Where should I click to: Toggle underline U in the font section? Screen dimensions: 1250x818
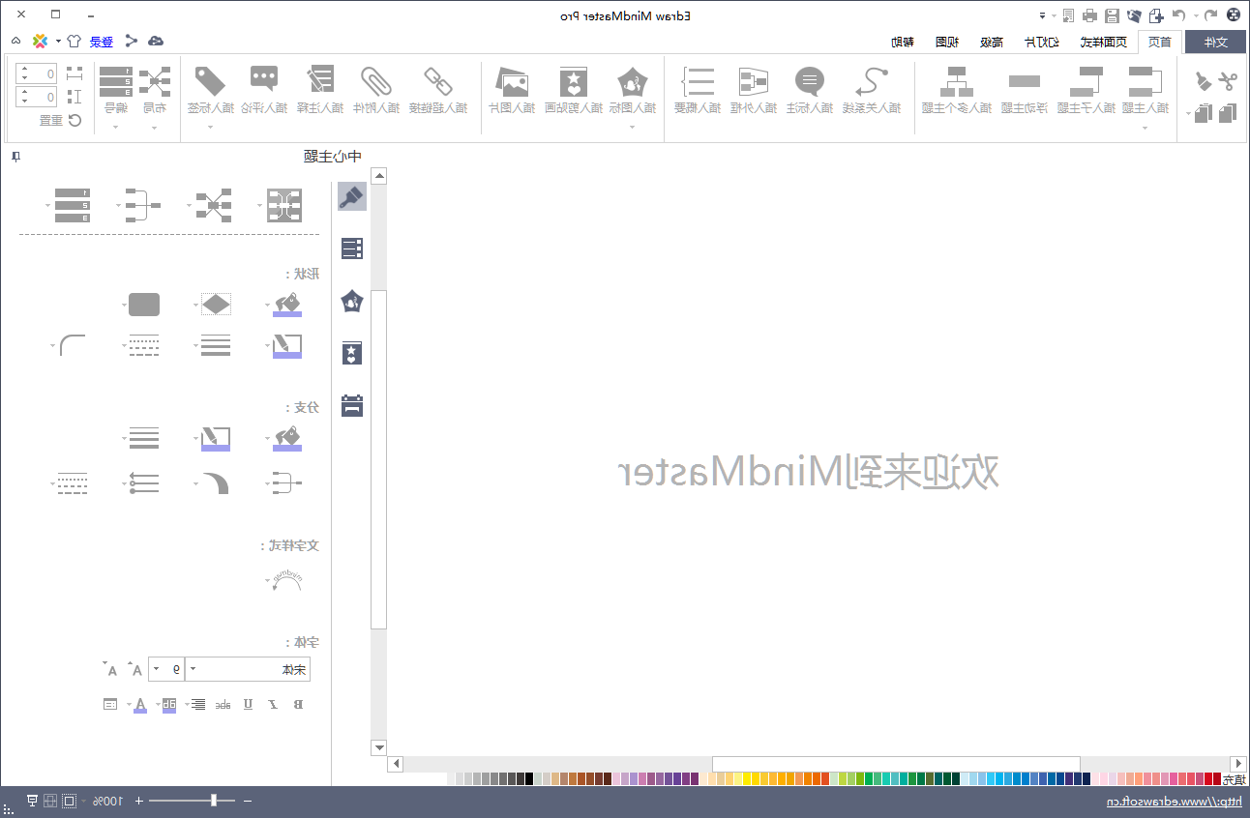[x=248, y=704]
